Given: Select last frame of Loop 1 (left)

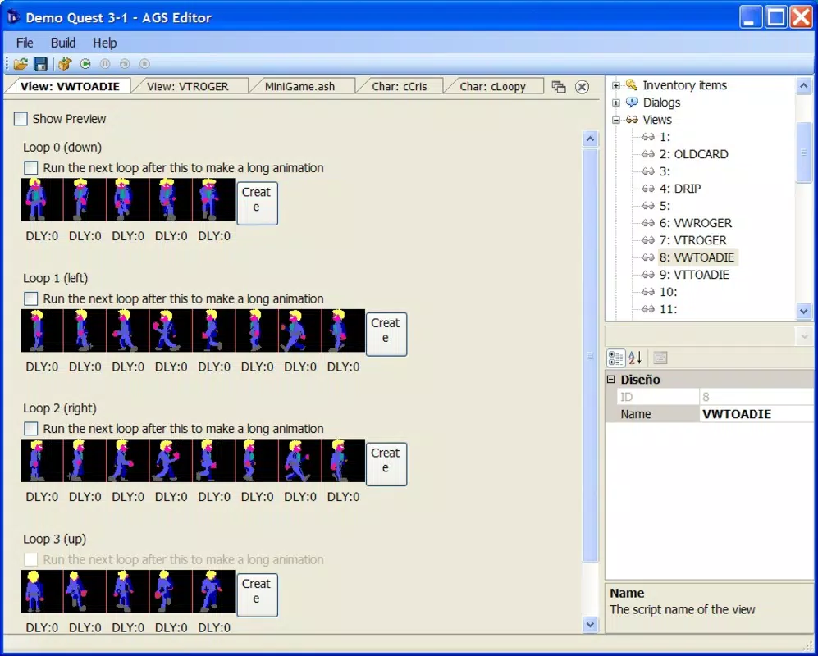Looking at the screenshot, I should (x=343, y=330).
